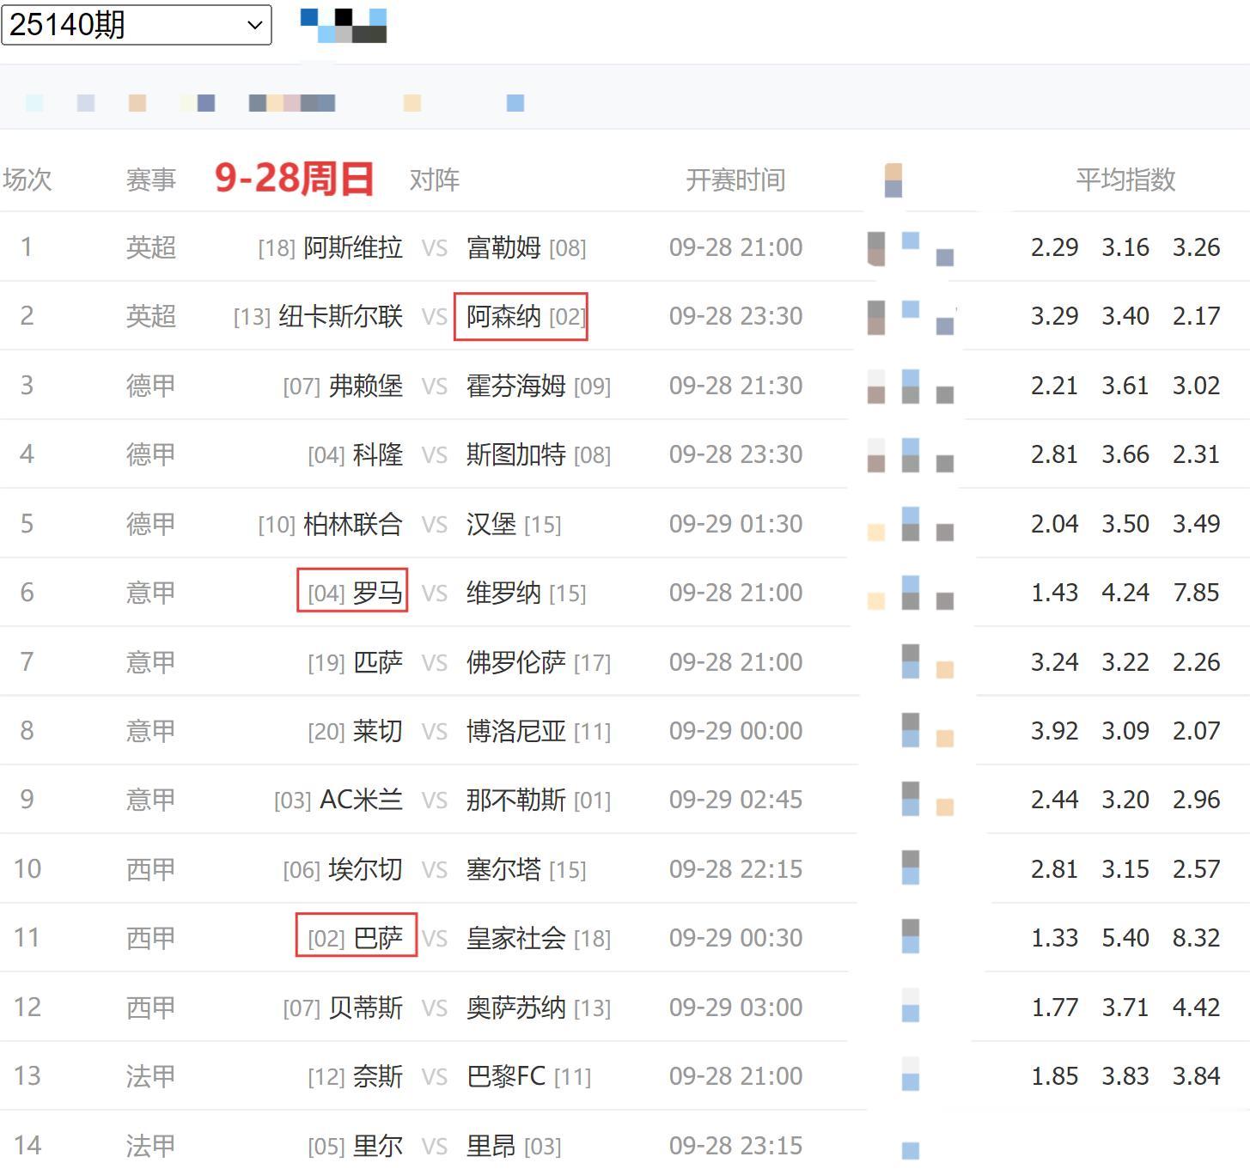This screenshot has height=1175, width=1250.
Task: Click the blue icon in the filter bar
Action: pyautogui.click(x=515, y=103)
